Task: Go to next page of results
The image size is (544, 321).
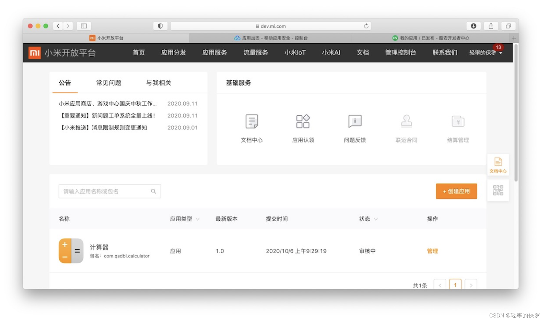Action: coord(471,285)
